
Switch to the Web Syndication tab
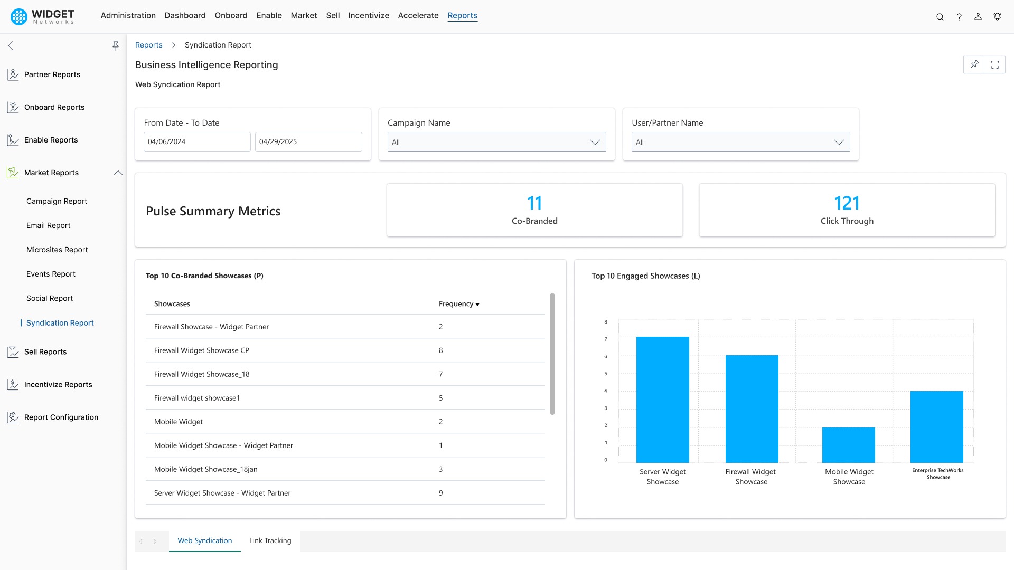[205, 540]
